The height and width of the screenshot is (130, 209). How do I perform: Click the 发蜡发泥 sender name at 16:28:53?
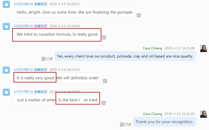click(40, 4)
